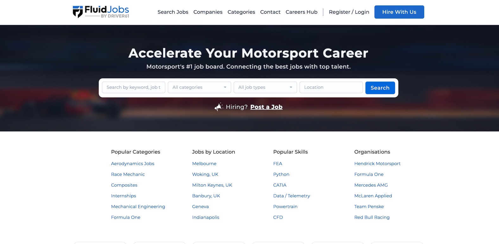
Task: Browse Data / Telemetry jobs
Action: click(x=292, y=196)
